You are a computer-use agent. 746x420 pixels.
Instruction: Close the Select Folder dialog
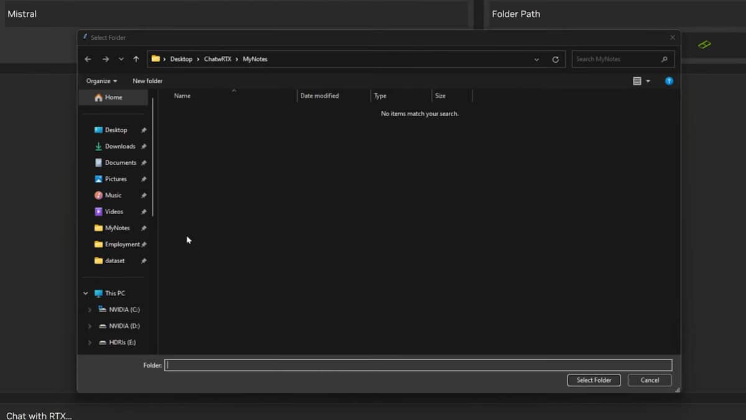point(672,37)
